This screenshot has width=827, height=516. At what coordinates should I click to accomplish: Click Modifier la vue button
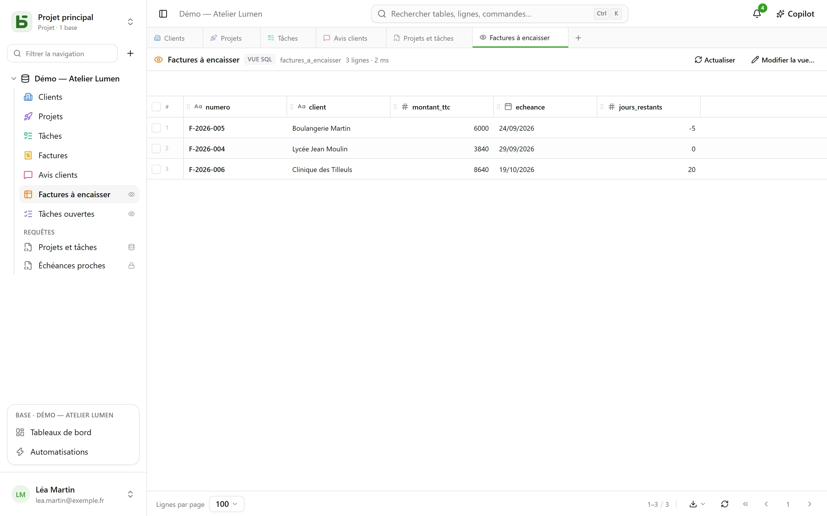pyautogui.click(x=782, y=60)
